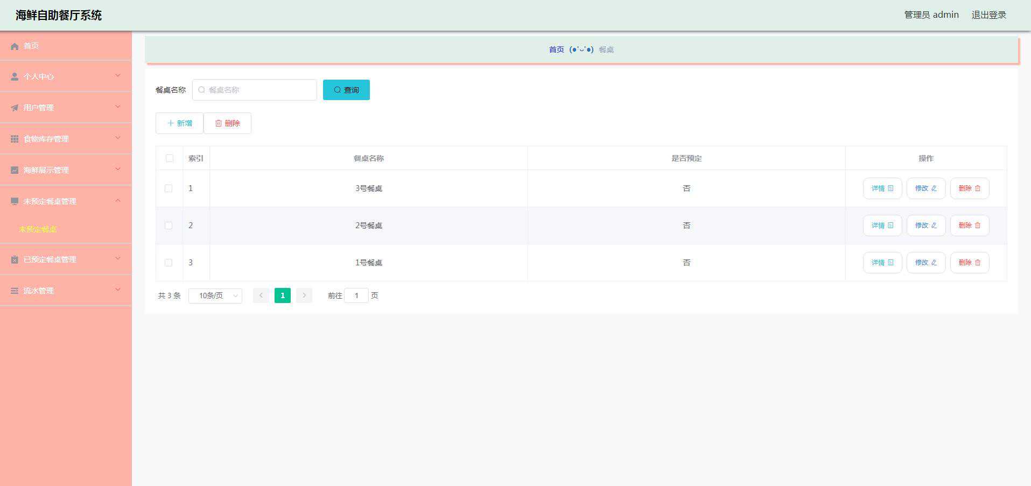This screenshot has height=486, width=1031.
Task: Click the page jump number input
Action: click(356, 295)
